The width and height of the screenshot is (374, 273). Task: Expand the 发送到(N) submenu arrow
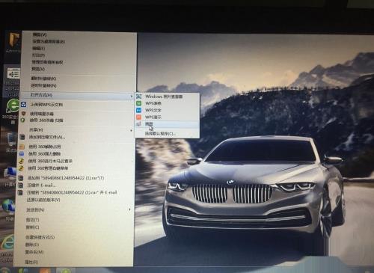(x=129, y=210)
